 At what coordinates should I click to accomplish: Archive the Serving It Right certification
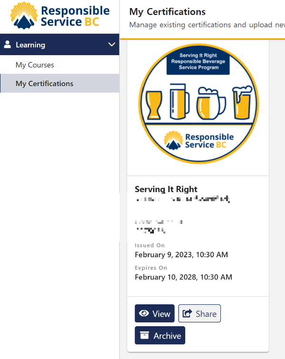[x=160, y=335]
